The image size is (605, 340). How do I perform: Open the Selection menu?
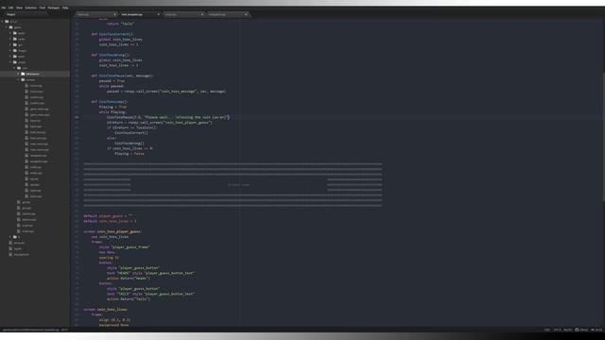point(31,8)
